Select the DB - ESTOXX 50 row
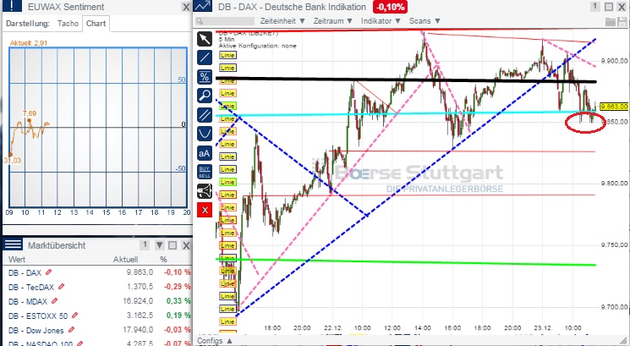The height and width of the screenshot is (346, 630). pyautogui.click(x=97, y=316)
